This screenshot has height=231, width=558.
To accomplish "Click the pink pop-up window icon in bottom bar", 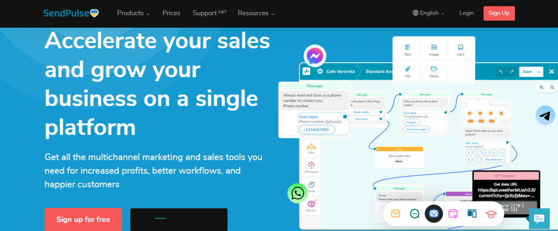I will pyautogui.click(x=453, y=213).
